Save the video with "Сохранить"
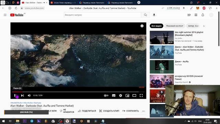Viewport: 220px width, 124px height. [x=131, y=111]
